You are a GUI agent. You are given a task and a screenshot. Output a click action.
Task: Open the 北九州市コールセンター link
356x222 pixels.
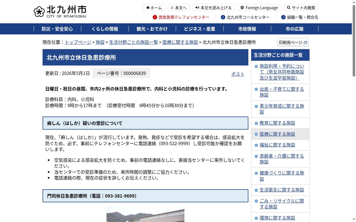248,17
